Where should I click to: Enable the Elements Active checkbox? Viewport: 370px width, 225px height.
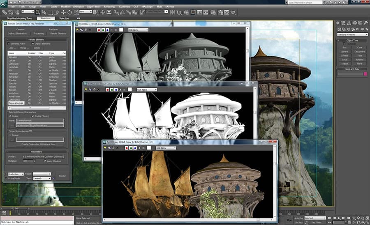8,43
